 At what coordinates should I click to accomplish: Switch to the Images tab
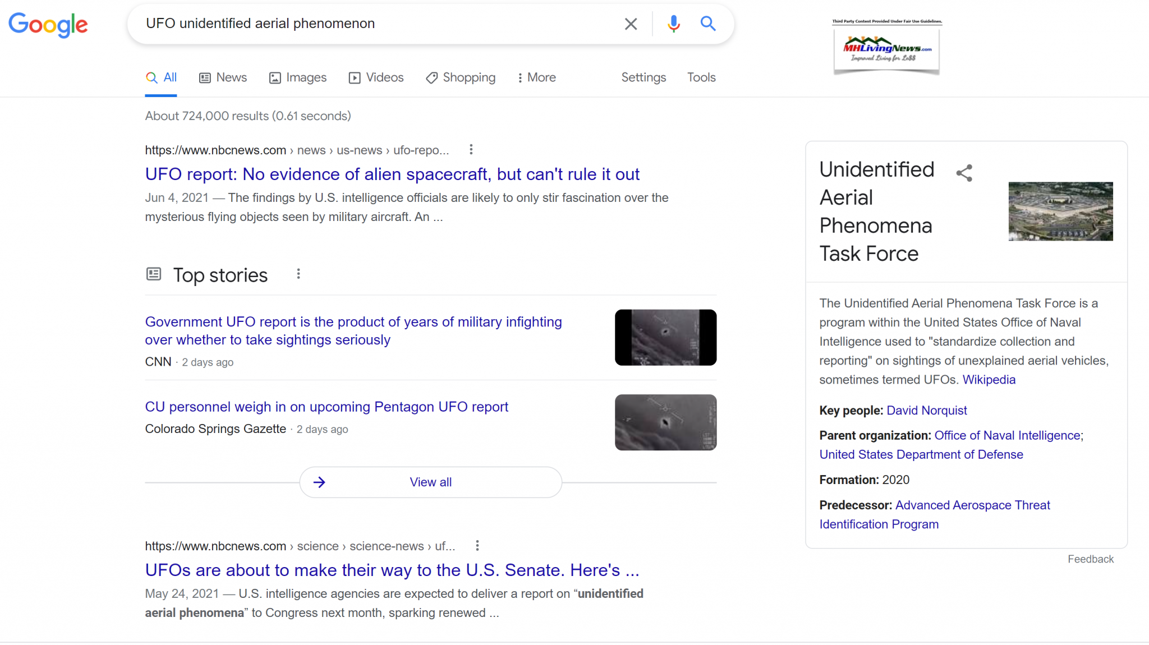pos(298,77)
